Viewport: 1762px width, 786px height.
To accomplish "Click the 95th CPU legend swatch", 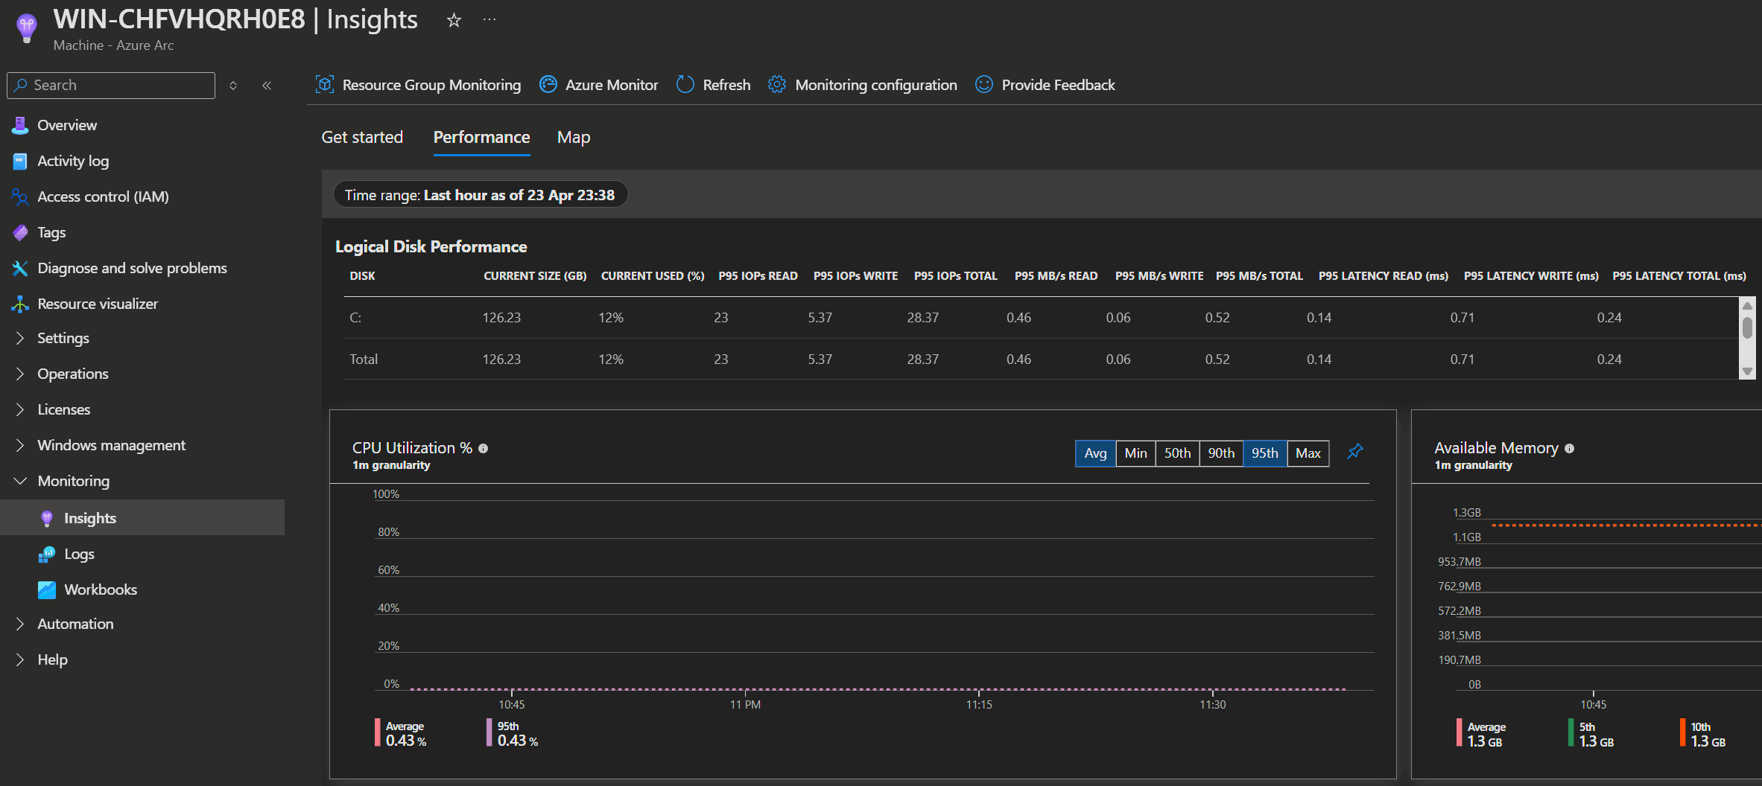I will 489,732.
